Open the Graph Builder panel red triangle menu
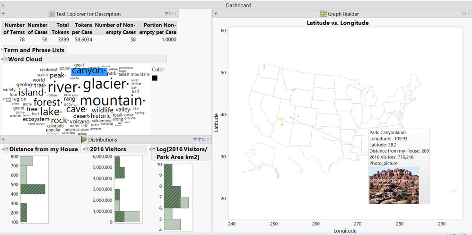The width and height of the screenshot is (472, 235). 216,14
